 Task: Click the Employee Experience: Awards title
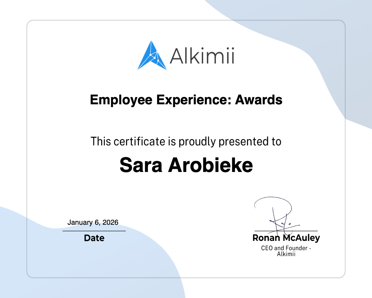pyautogui.click(x=186, y=100)
